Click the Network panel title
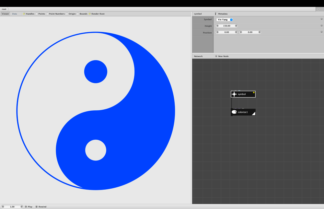 [x=198, y=56]
